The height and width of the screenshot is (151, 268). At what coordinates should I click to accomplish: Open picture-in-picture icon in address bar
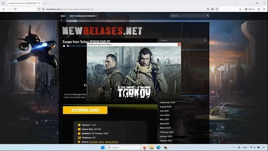pyautogui.click(x=212, y=9)
